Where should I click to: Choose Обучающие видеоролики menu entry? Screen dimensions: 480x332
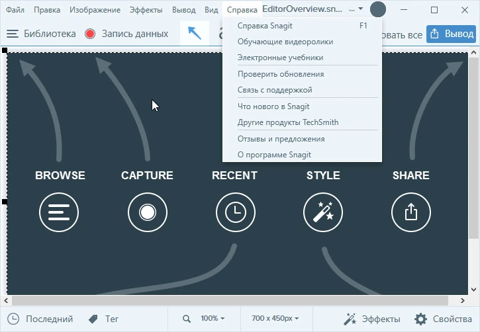302,42
